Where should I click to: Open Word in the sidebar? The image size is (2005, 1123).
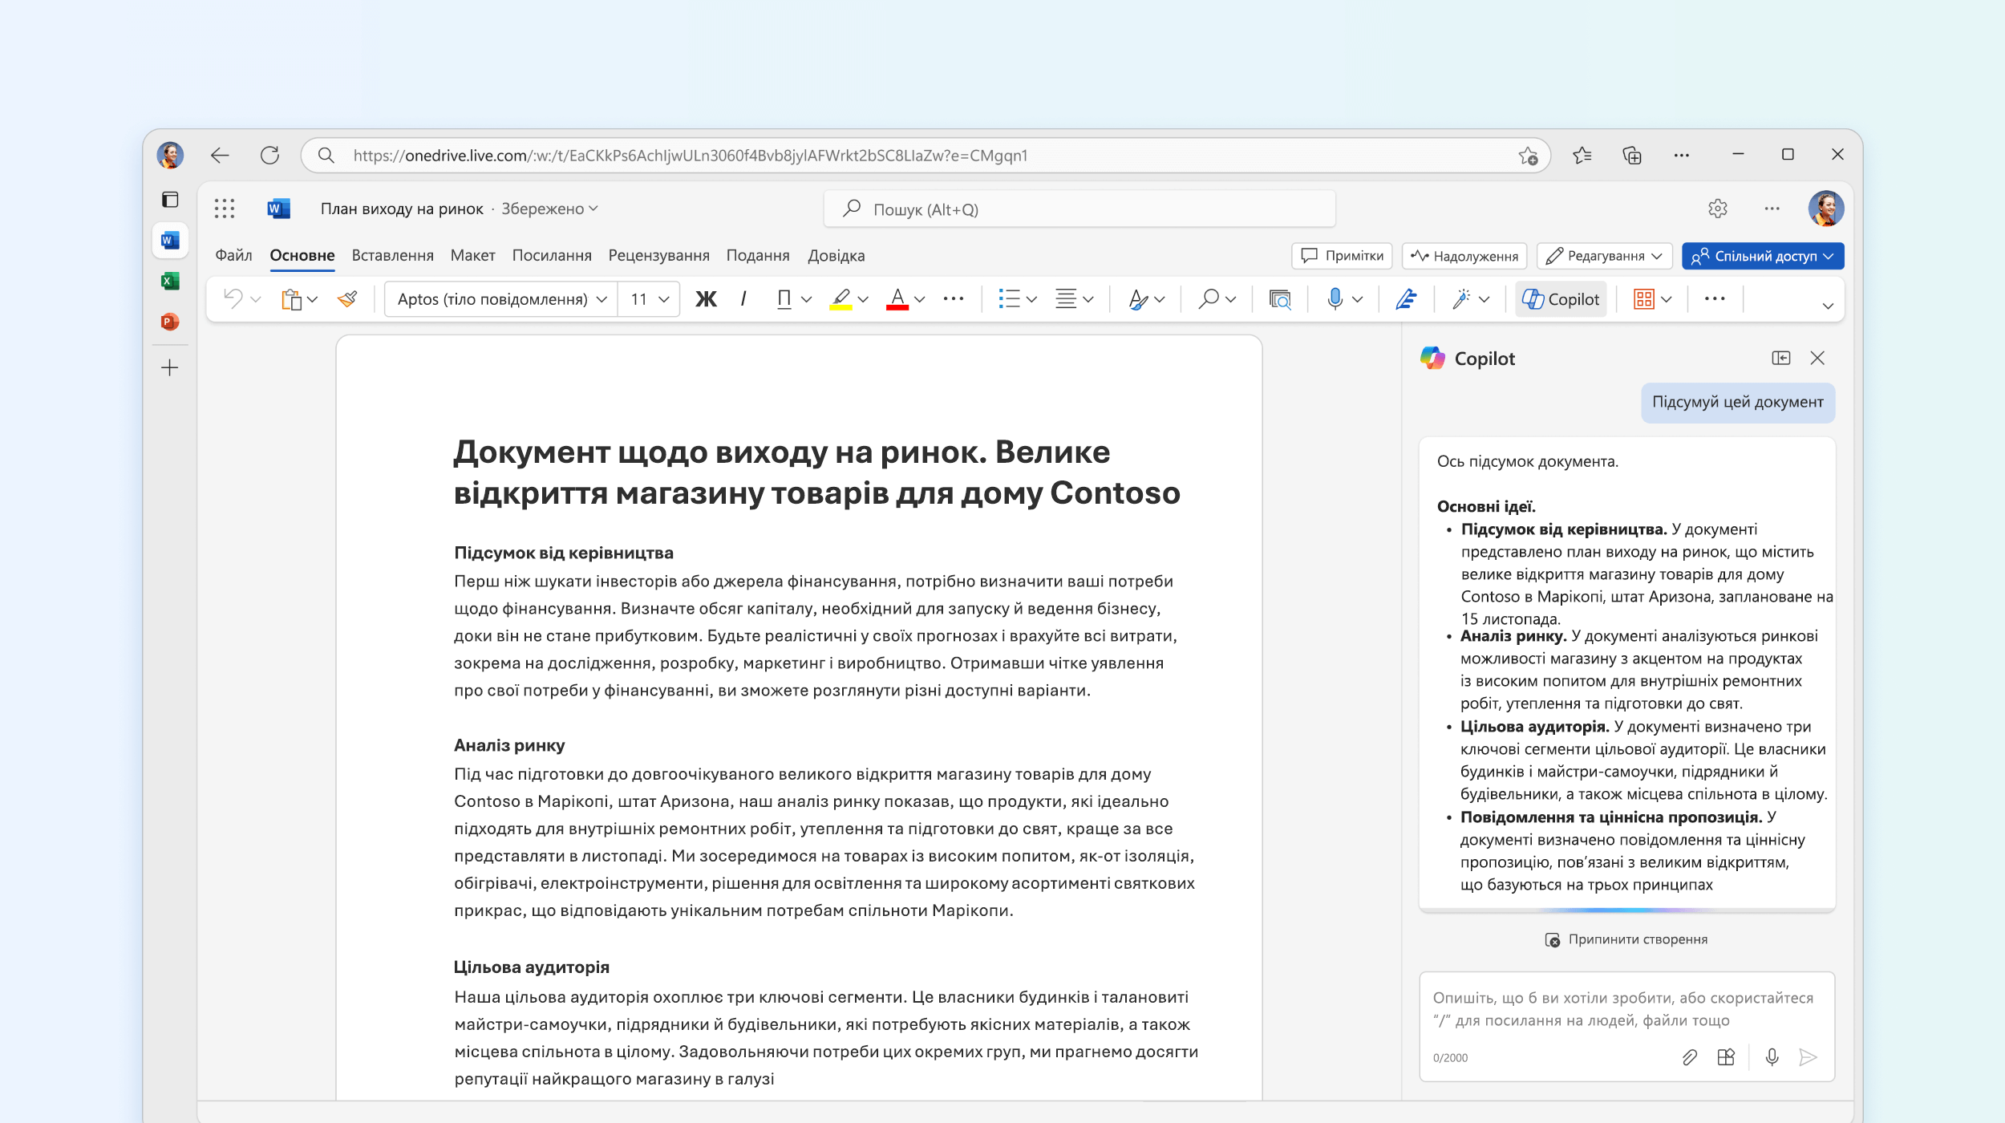(x=169, y=240)
